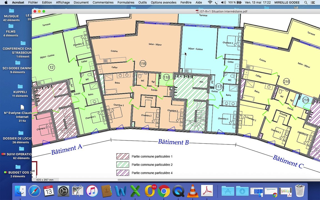Click the battery 100 % indicator
Viewport: 320px width, 200px height.
click(x=235, y=2)
